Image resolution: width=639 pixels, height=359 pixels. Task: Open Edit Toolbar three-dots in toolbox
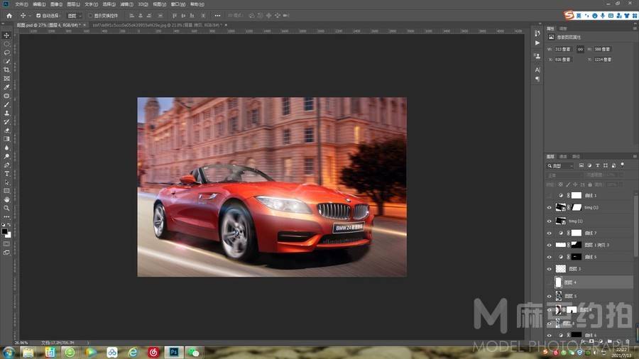[6, 216]
